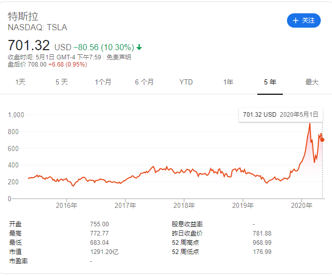Select the 5 天 time range tab
The width and height of the screenshot is (332, 276).
point(61,82)
